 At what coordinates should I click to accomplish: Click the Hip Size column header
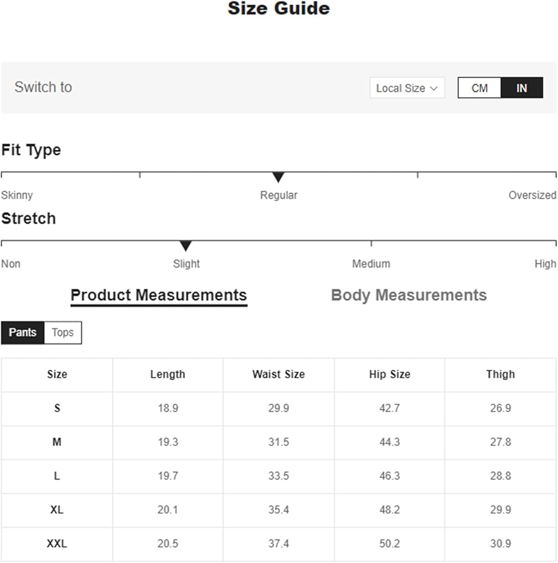click(x=389, y=374)
